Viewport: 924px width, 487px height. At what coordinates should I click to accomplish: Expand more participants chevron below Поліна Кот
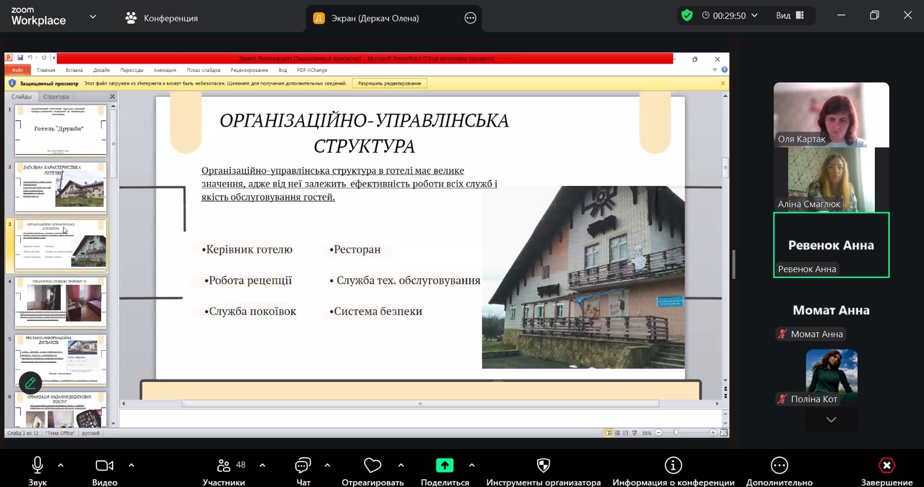[831, 420]
